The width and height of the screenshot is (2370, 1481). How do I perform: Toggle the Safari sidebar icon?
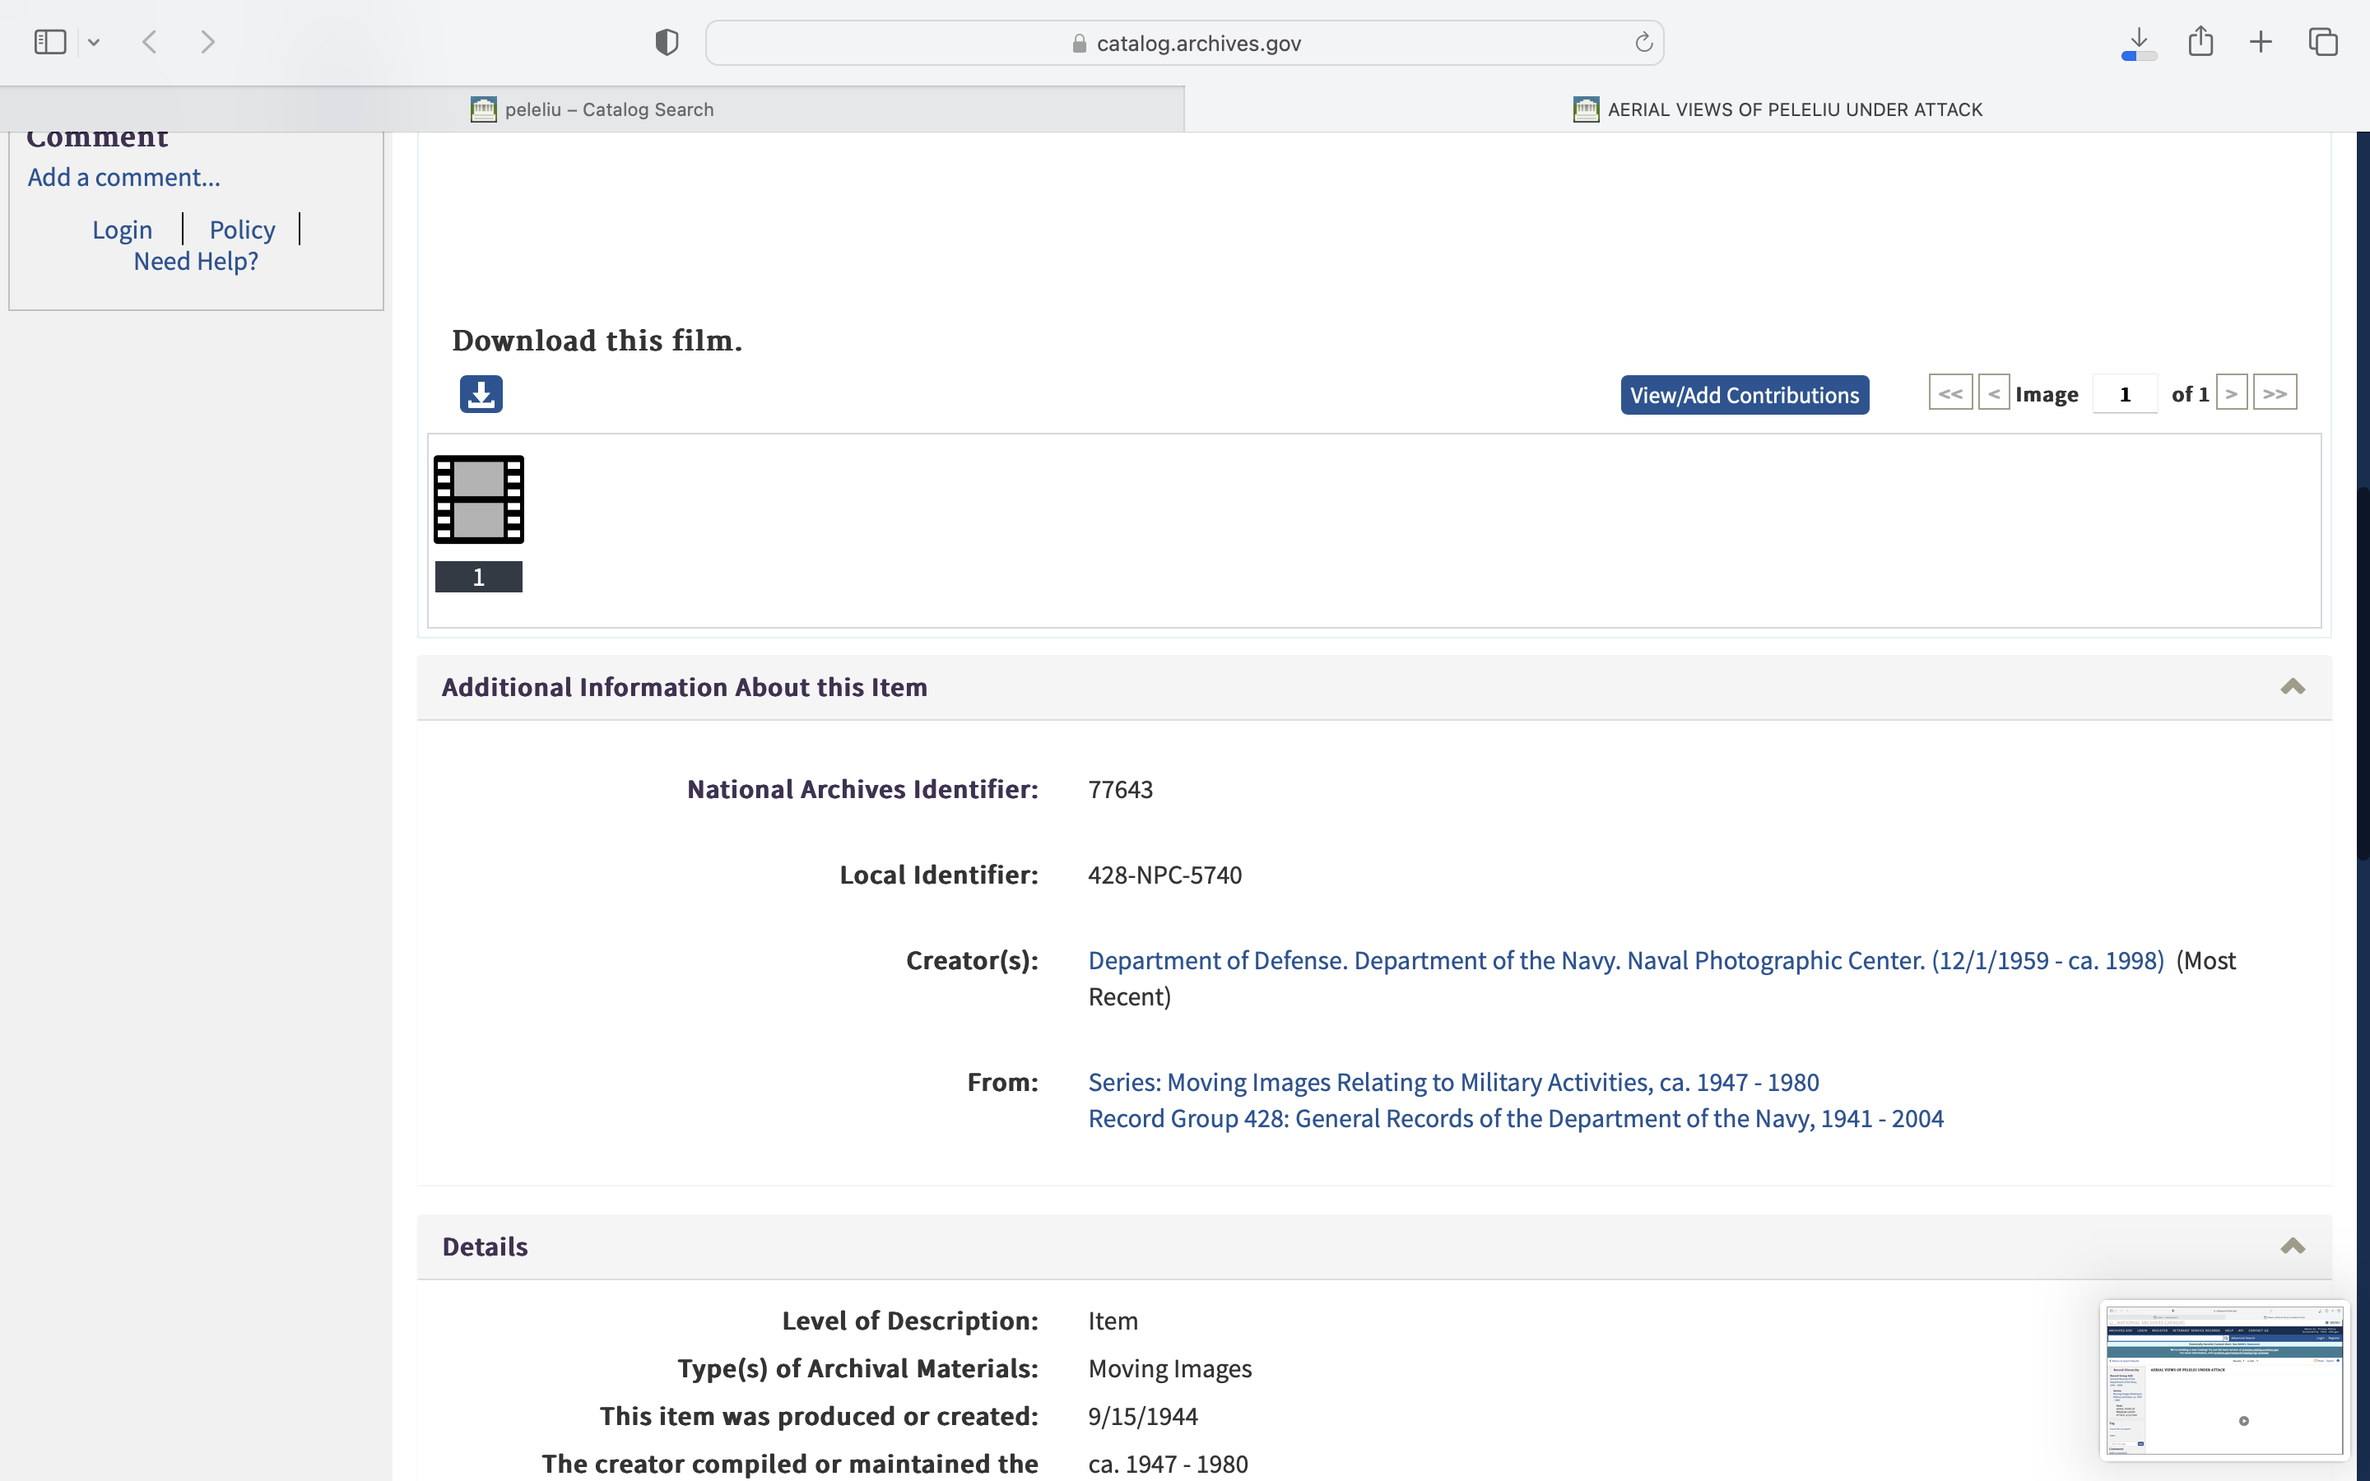click(x=50, y=42)
